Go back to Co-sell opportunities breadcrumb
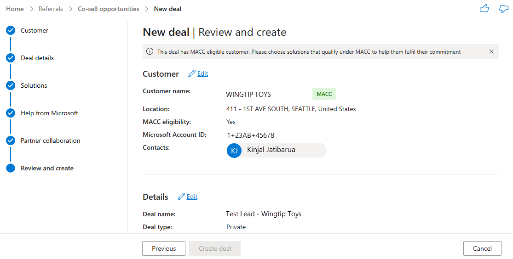Screen dimensions: 513x259 click(108, 9)
